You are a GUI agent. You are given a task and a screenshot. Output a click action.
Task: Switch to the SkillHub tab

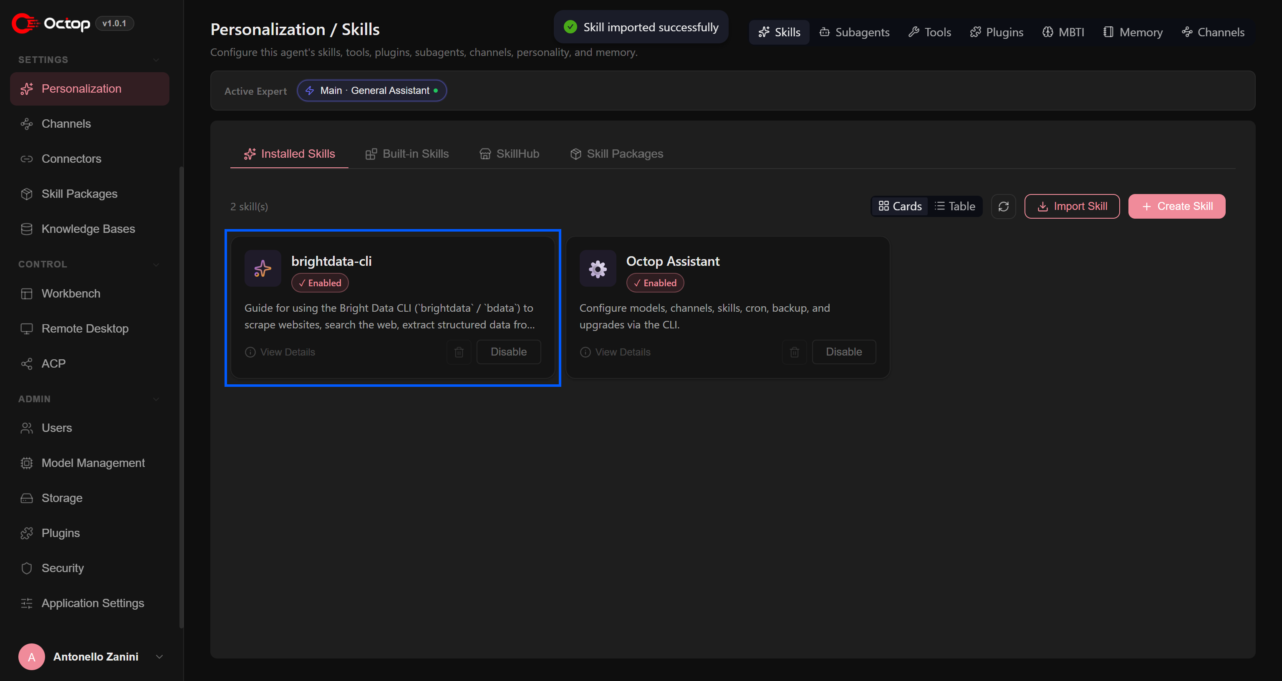[x=509, y=154]
